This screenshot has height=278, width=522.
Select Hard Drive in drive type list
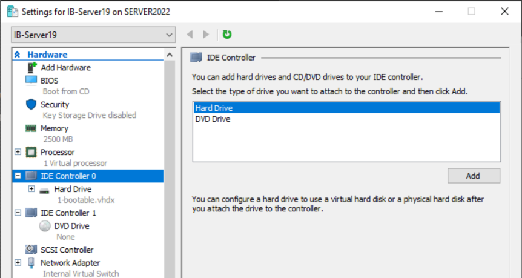(x=346, y=108)
